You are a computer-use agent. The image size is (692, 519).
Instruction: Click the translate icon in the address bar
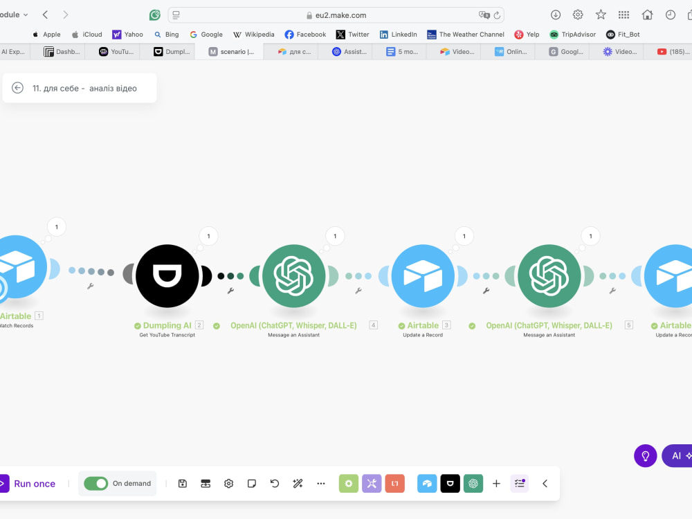click(x=484, y=15)
